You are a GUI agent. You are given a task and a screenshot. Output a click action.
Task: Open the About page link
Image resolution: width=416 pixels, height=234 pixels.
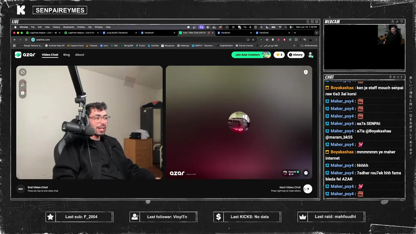tap(80, 55)
